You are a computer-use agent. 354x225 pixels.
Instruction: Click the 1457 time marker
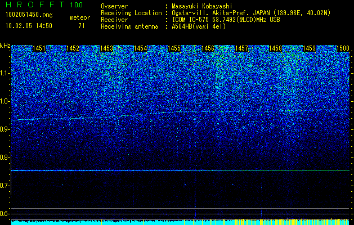[241, 48]
